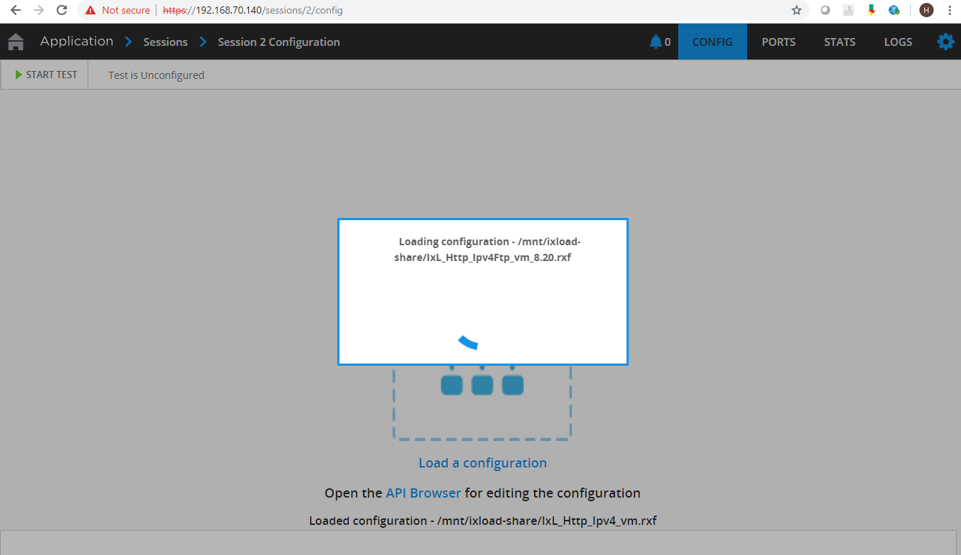Click the Application breadcrumb link

coord(77,42)
